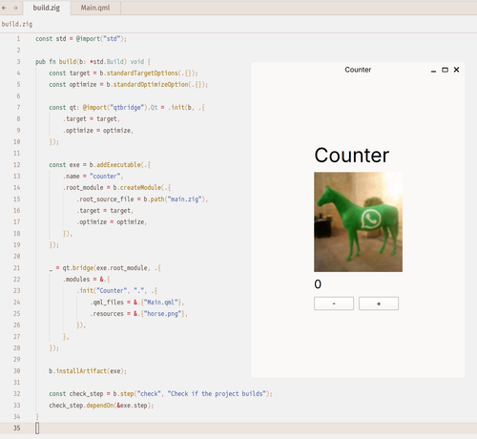
Task: Click the minus button in Counter window
Action: 334,303
